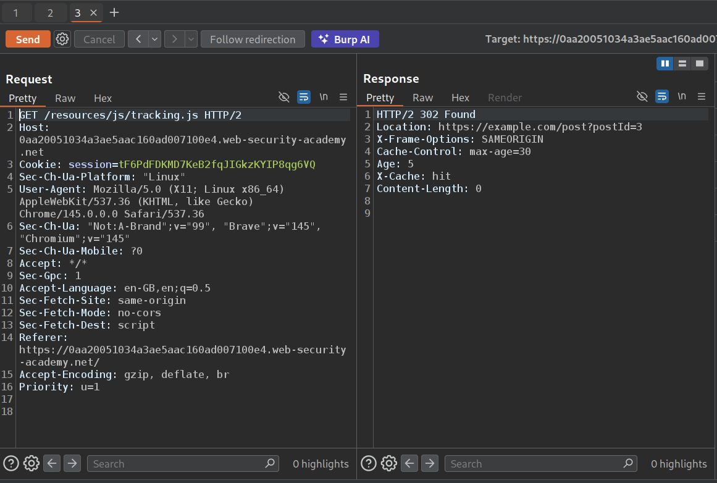Toggle show newlines (\n) in Response panel
Image resolution: width=717 pixels, height=483 pixels.
(x=682, y=96)
